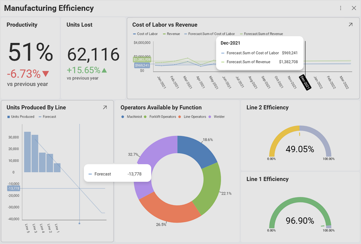Click the Dec-2021 axis marker label

(305, 82)
